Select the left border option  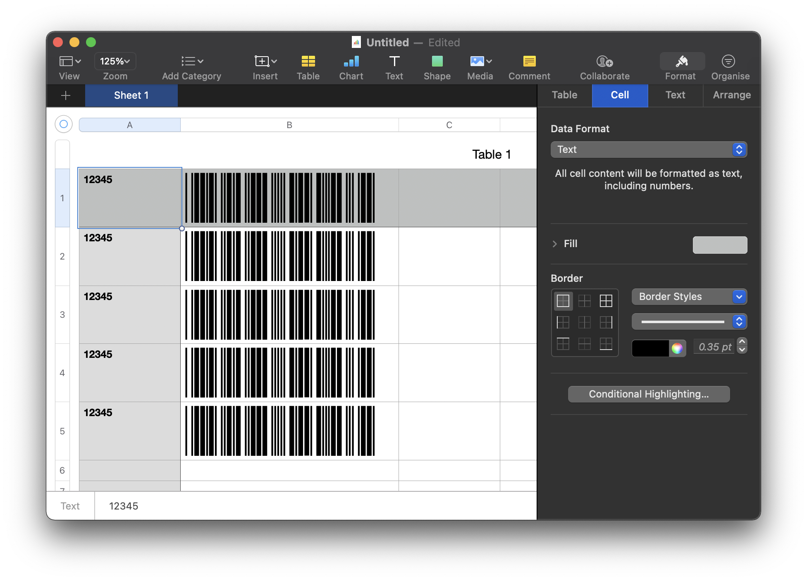(563, 322)
